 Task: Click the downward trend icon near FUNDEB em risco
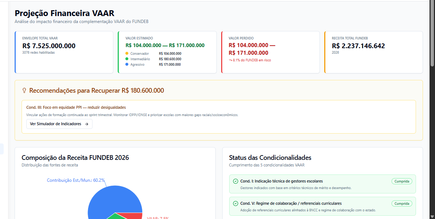[231, 60]
